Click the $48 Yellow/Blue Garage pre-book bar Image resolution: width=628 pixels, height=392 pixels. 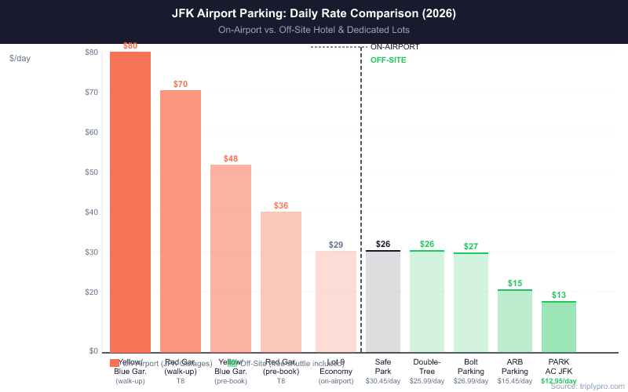tap(231, 258)
